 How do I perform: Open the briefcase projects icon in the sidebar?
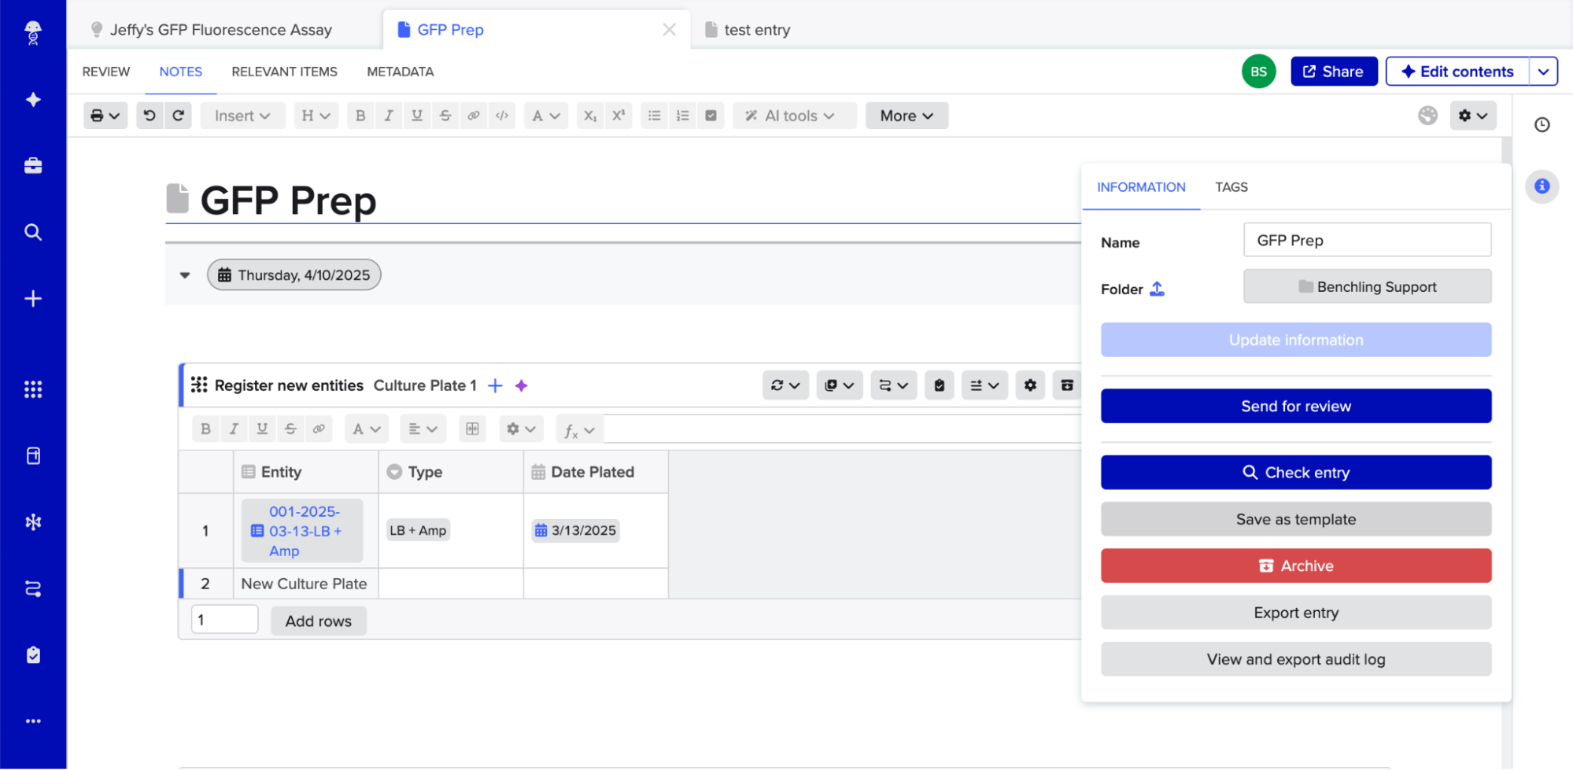point(33,165)
